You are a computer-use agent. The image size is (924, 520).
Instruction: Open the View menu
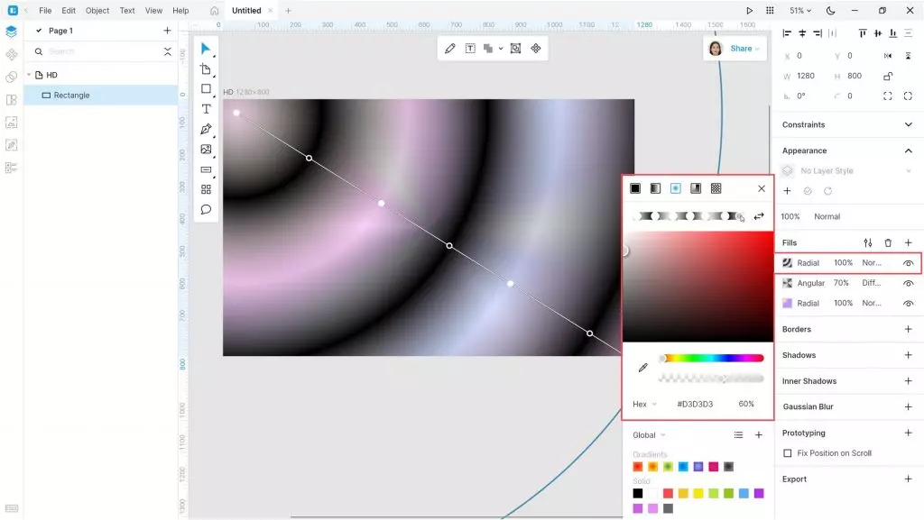(x=153, y=11)
